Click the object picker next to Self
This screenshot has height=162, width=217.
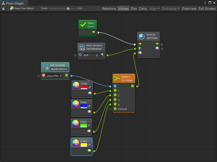97,55
